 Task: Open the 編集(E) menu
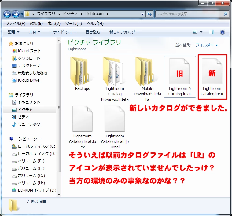tap(36, 24)
